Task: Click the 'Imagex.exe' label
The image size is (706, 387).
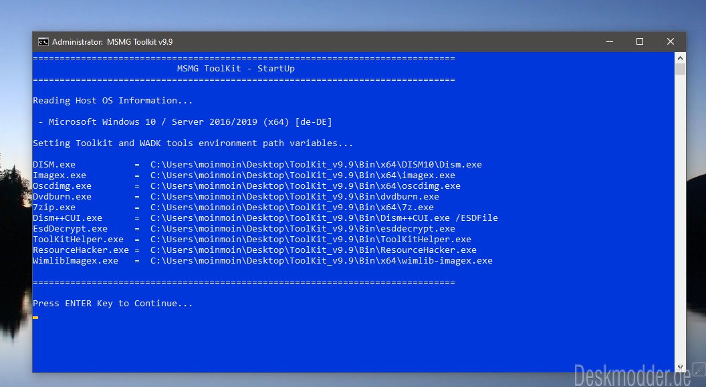Action: point(60,175)
